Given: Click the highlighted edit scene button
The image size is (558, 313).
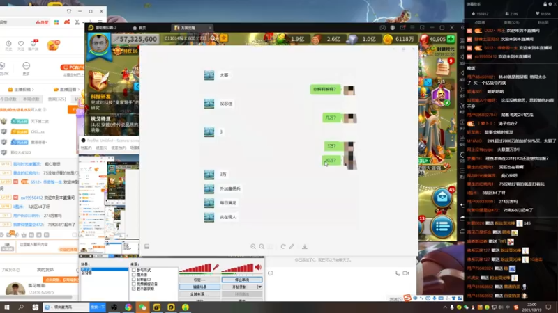Looking at the screenshot, I should 199,287.
